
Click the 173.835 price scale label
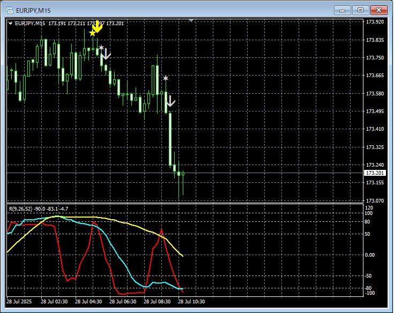(x=375, y=40)
